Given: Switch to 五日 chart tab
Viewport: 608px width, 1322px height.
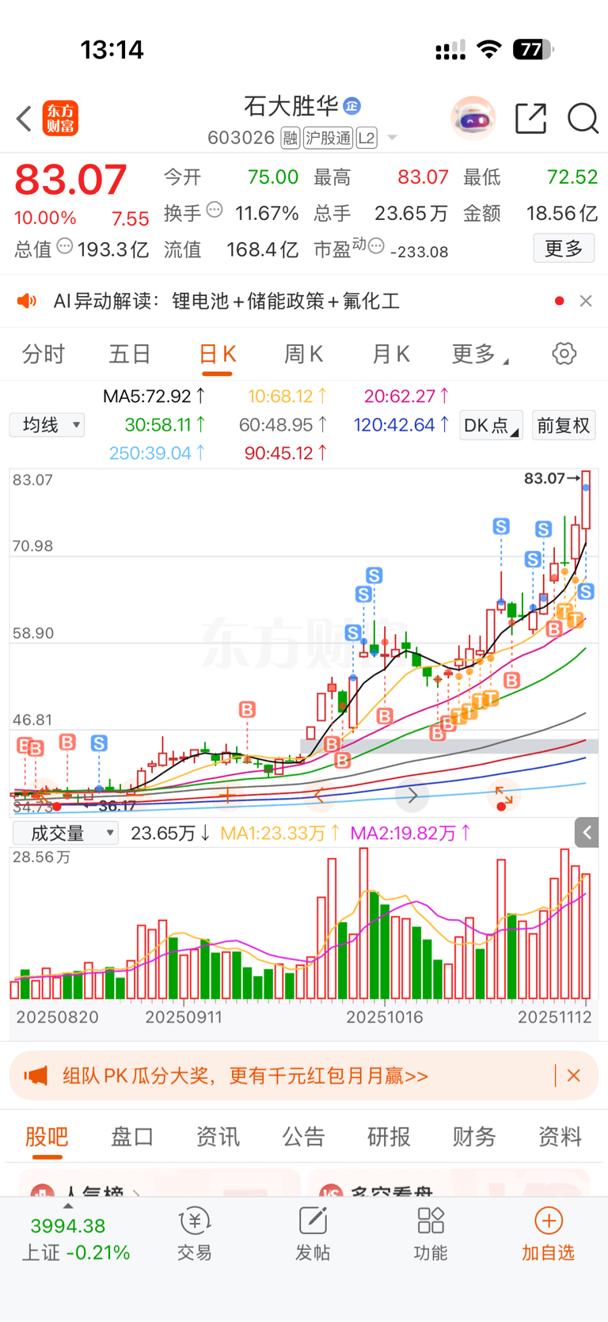Looking at the screenshot, I should [130, 354].
